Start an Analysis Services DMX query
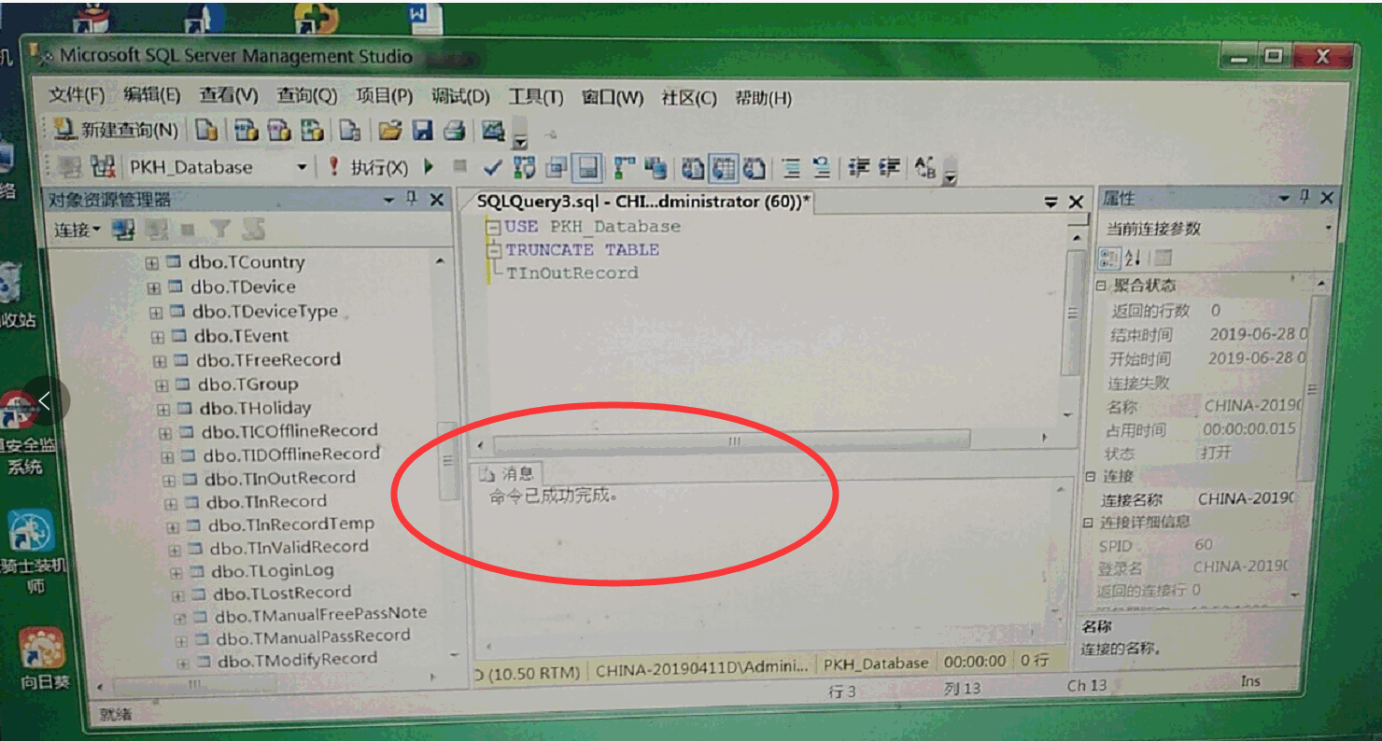The height and width of the screenshot is (741, 1382). point(278,131)
